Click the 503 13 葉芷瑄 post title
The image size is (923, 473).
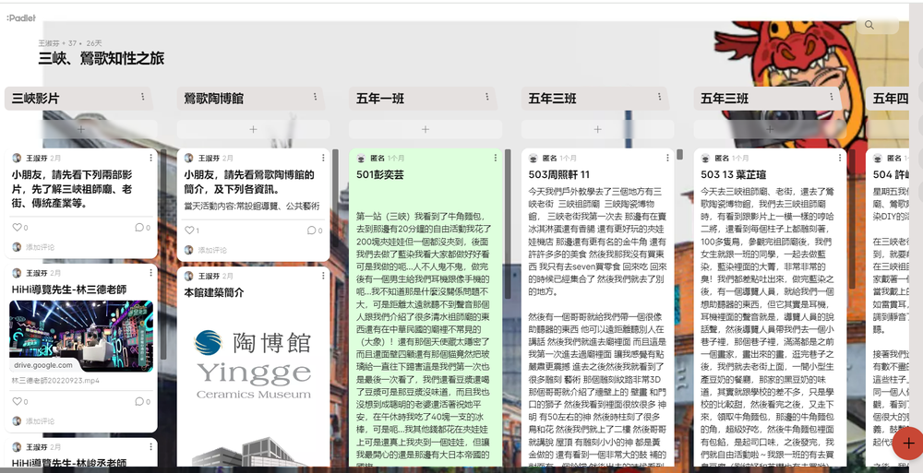[734, 175]
